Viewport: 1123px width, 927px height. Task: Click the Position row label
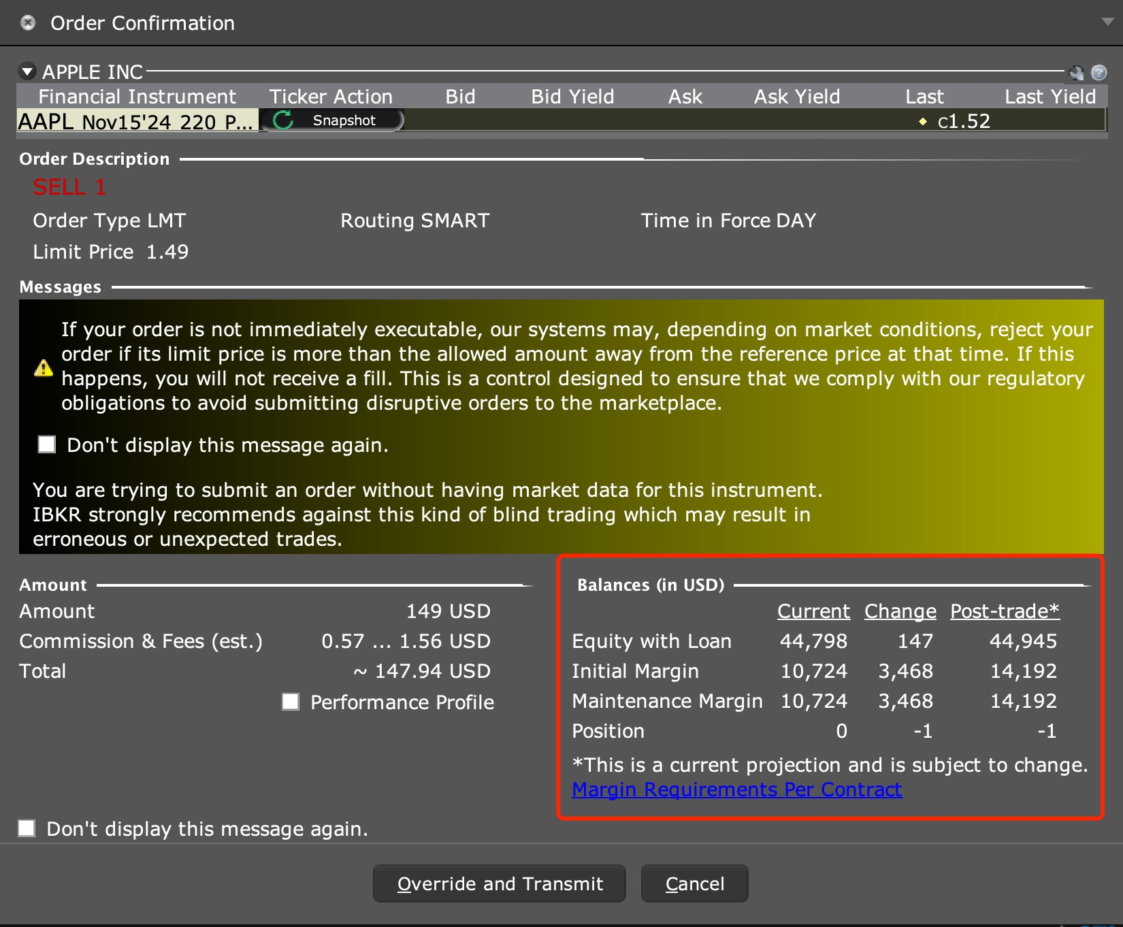point(608,731)
